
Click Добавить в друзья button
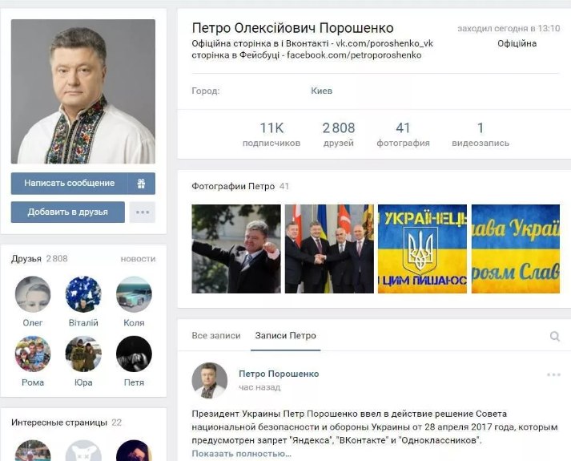coord(68,212)
